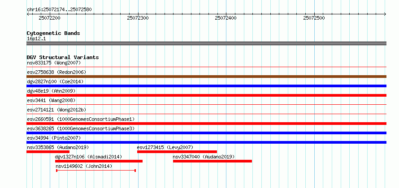
Task: Select the red esv2660591 variant bar
Action: point(206,124)
